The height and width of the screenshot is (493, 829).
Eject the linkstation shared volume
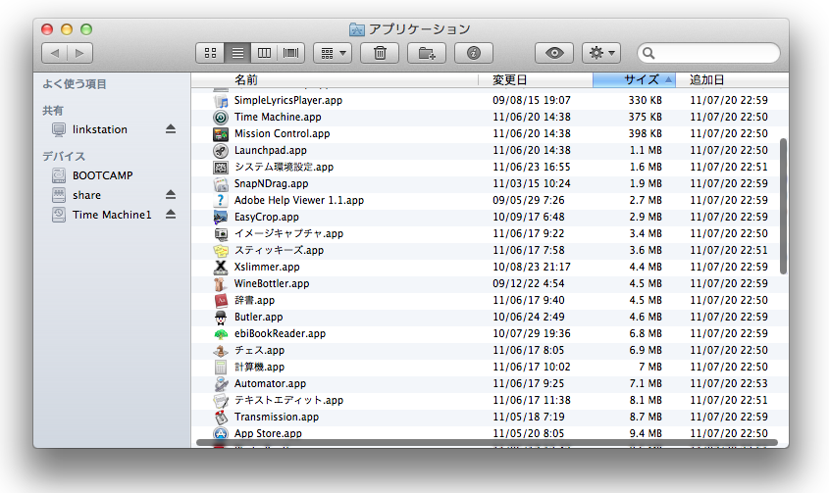170,129
